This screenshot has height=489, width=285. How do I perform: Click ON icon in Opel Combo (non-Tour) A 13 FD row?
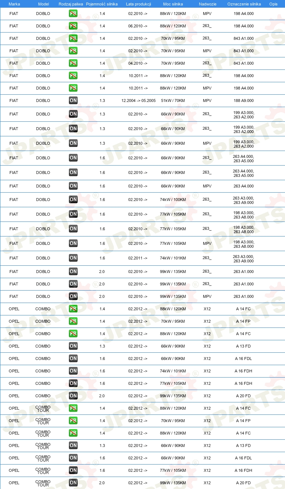(73, 346)
